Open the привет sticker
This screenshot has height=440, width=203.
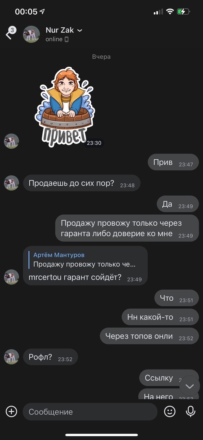point(65,107)
